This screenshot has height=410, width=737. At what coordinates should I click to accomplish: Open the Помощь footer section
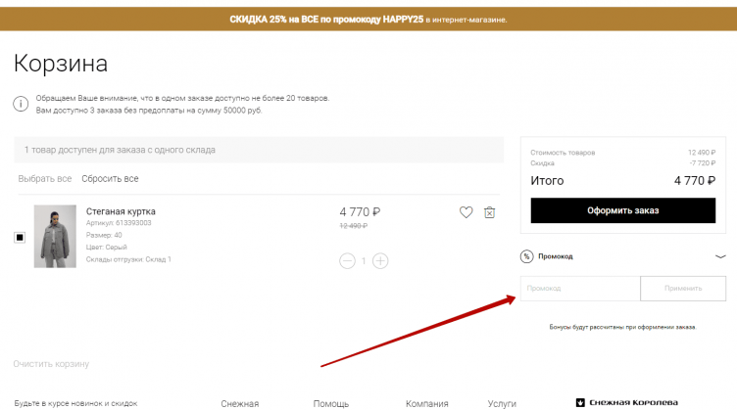[330, 403]
